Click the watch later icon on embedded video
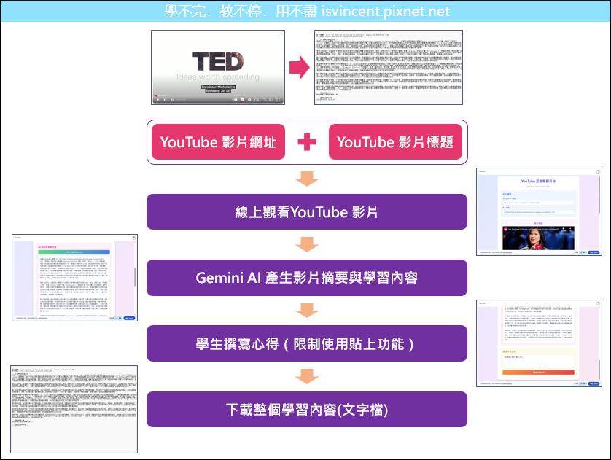611x460 pixels. click(563, 230)
